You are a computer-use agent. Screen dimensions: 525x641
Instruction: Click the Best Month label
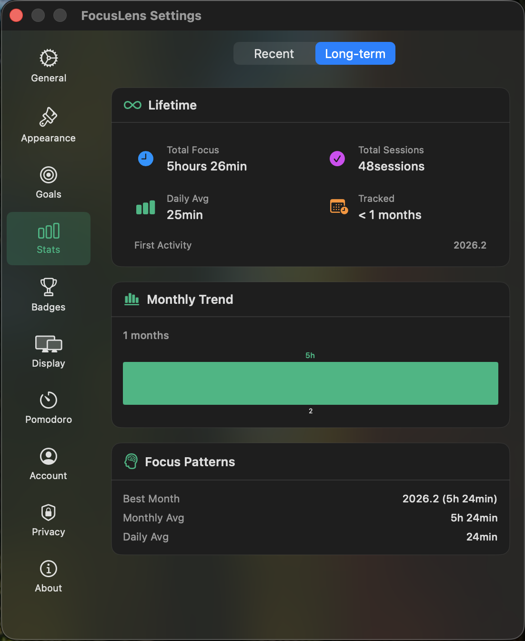coord(151,499)
